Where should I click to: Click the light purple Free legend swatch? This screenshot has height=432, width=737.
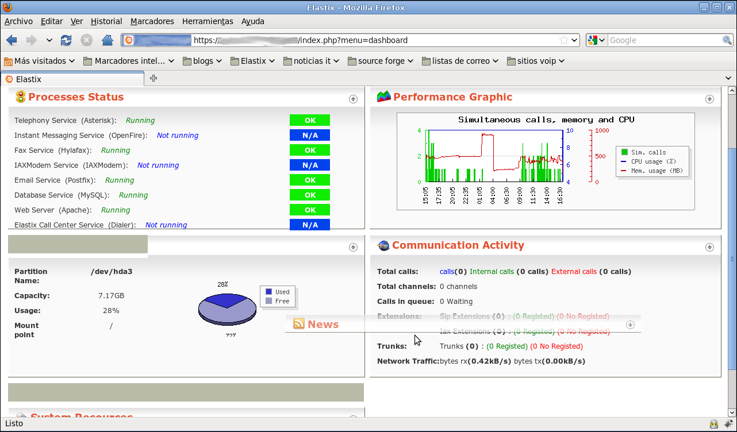268,301
